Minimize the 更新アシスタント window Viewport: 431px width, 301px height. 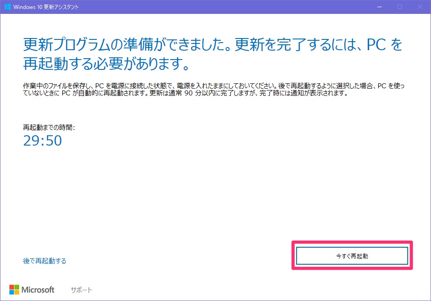379,7
